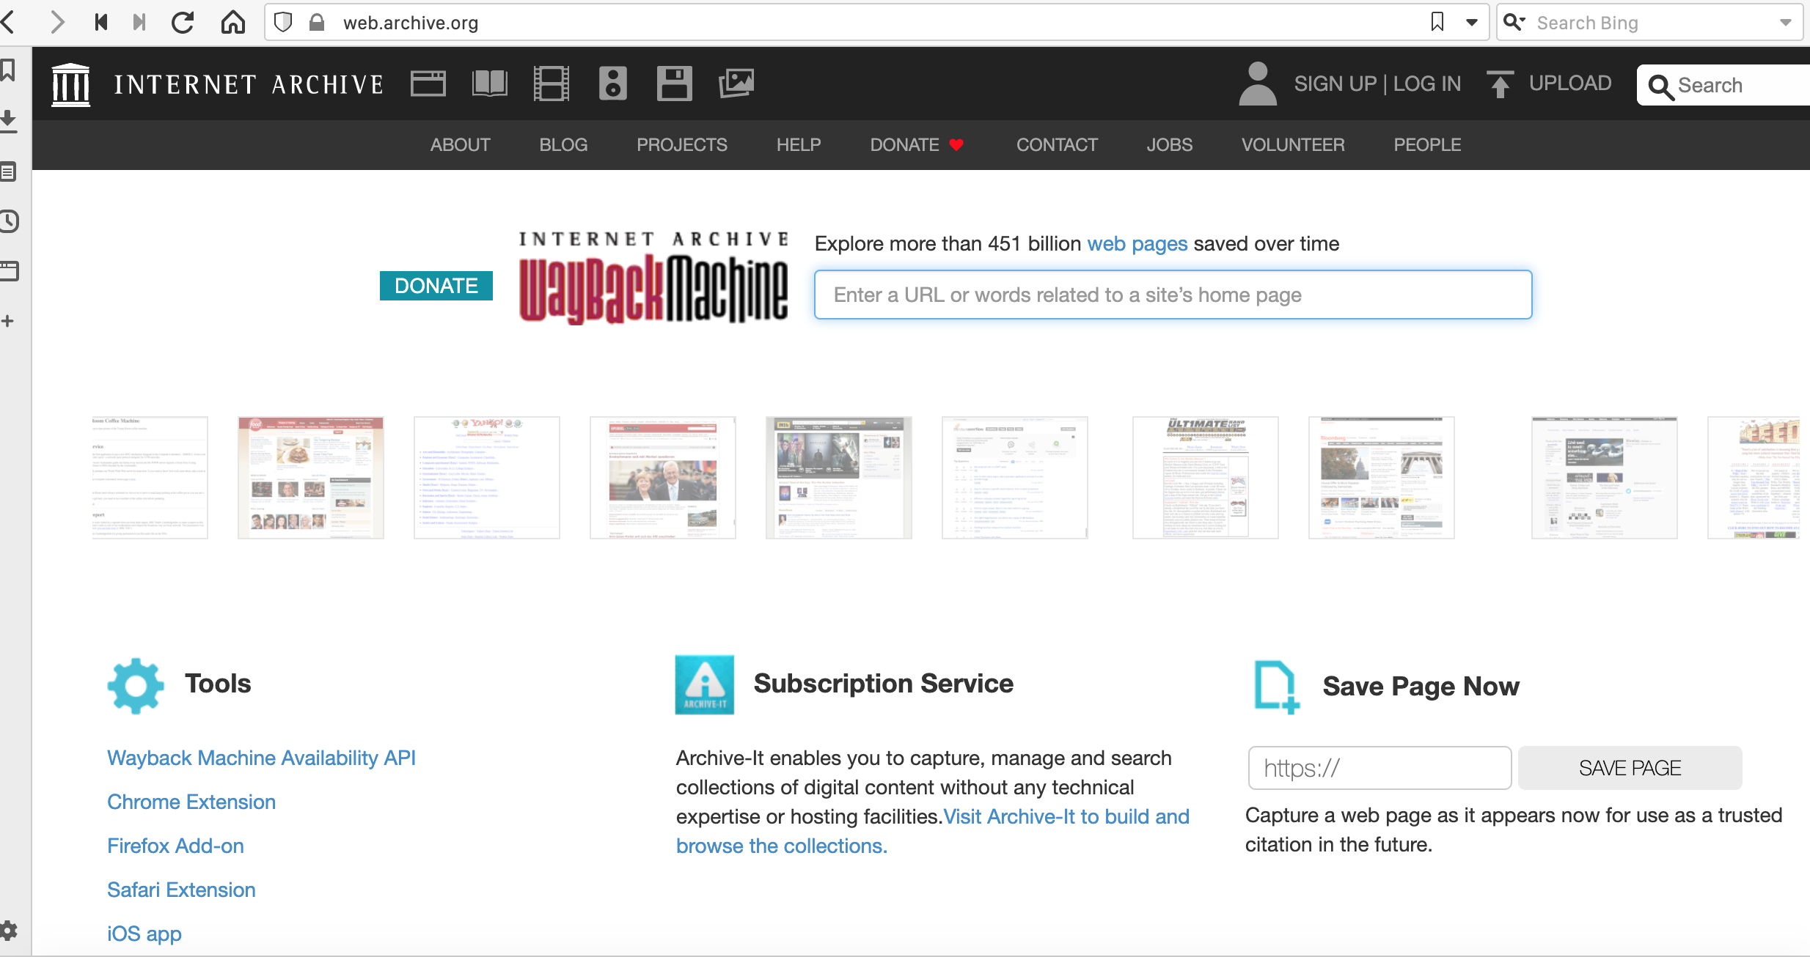Viewport: 1810px width, 957px height.
Task: Open the Firefox Add-on link
Action: click(175, 846)
